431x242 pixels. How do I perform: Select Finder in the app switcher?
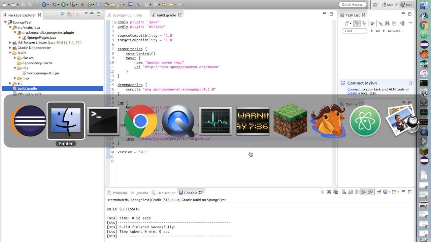coord(66,121)
